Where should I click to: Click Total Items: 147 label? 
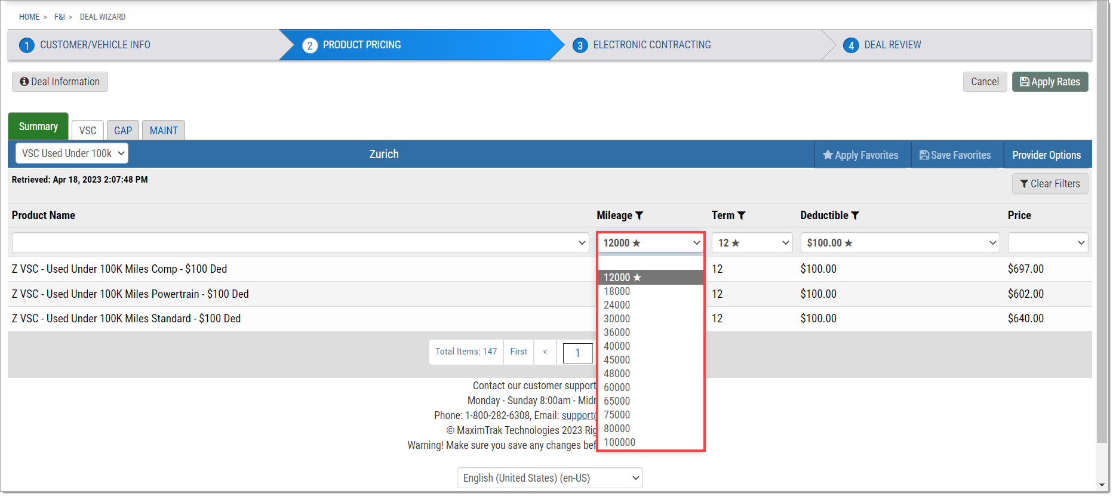pyautogui.click(x=466, y=352)
